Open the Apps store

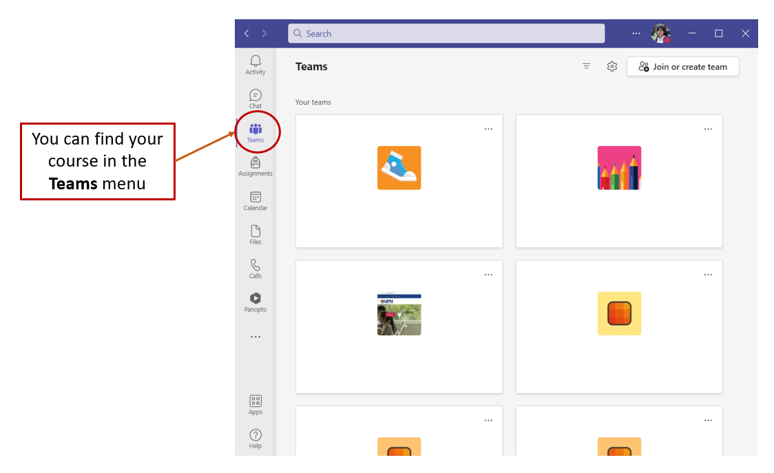(x=255, y=405)
